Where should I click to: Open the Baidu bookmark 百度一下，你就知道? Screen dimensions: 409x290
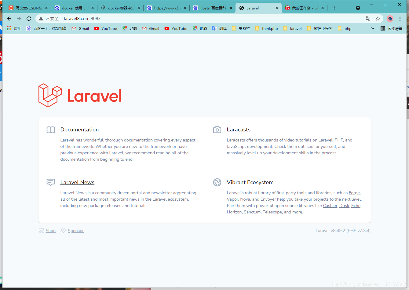(46, 28)
